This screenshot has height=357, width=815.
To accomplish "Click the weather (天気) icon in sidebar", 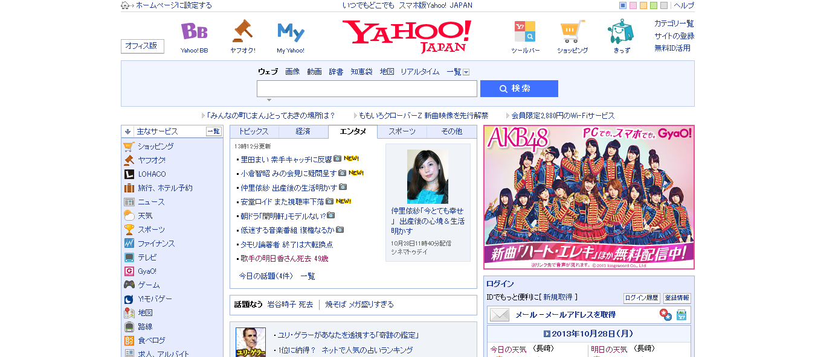I will click(129, 216).
